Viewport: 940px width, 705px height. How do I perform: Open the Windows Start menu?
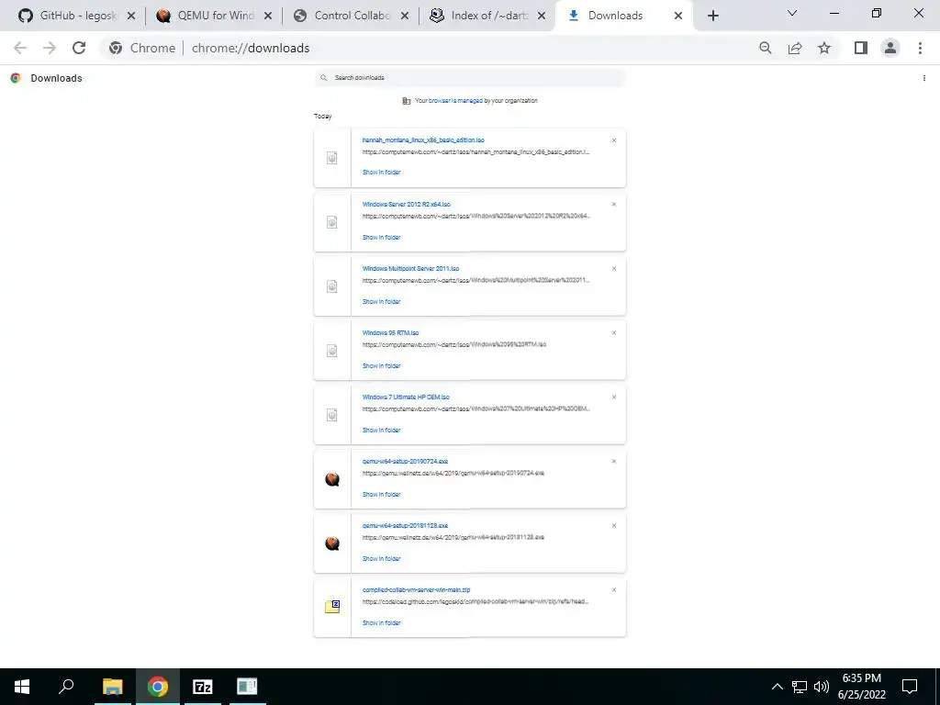(22, 687)
